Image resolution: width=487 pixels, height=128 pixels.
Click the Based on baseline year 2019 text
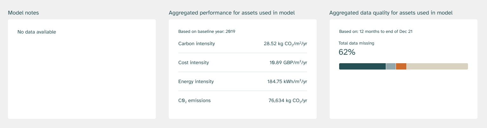click(207, 32)
